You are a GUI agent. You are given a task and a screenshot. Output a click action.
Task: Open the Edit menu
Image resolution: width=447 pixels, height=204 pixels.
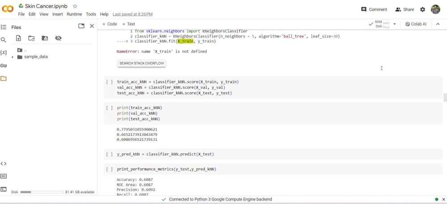(32, 14)
